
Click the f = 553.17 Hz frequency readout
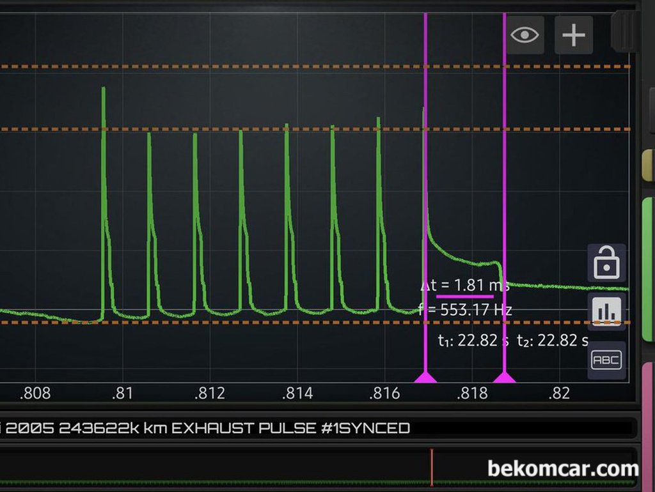pyautogui.click(x=465, y=310)
